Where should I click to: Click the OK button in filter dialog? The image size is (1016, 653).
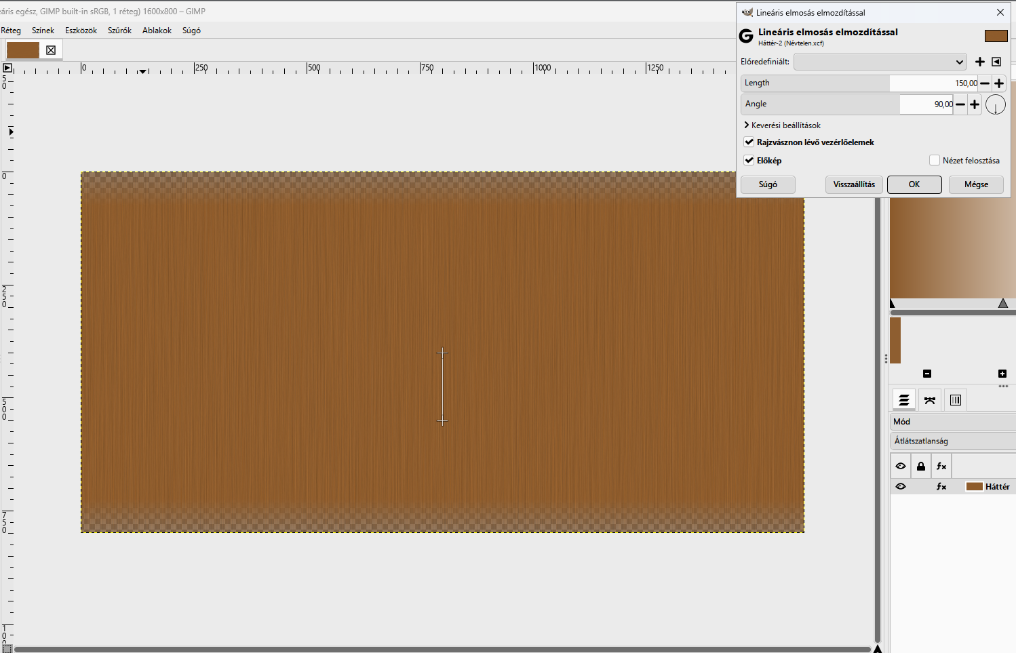914,184
